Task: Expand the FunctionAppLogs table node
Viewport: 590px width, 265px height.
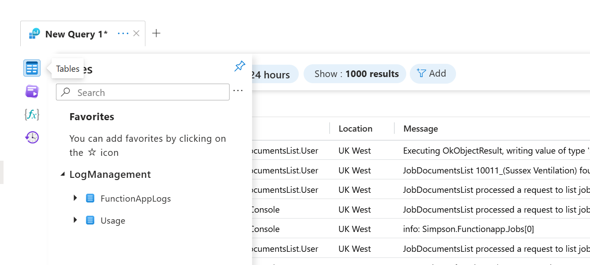Action: [76, 199]
